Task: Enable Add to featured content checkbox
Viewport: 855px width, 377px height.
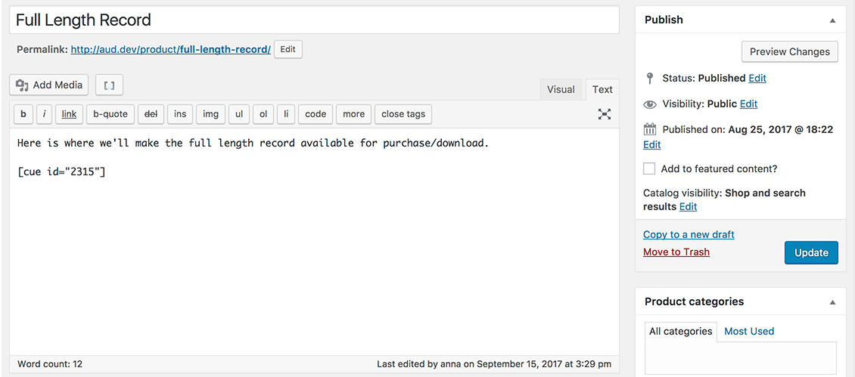Action: coord(649,169)
